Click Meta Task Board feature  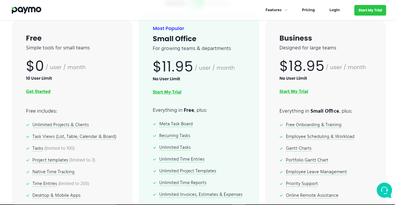(176, 124)
